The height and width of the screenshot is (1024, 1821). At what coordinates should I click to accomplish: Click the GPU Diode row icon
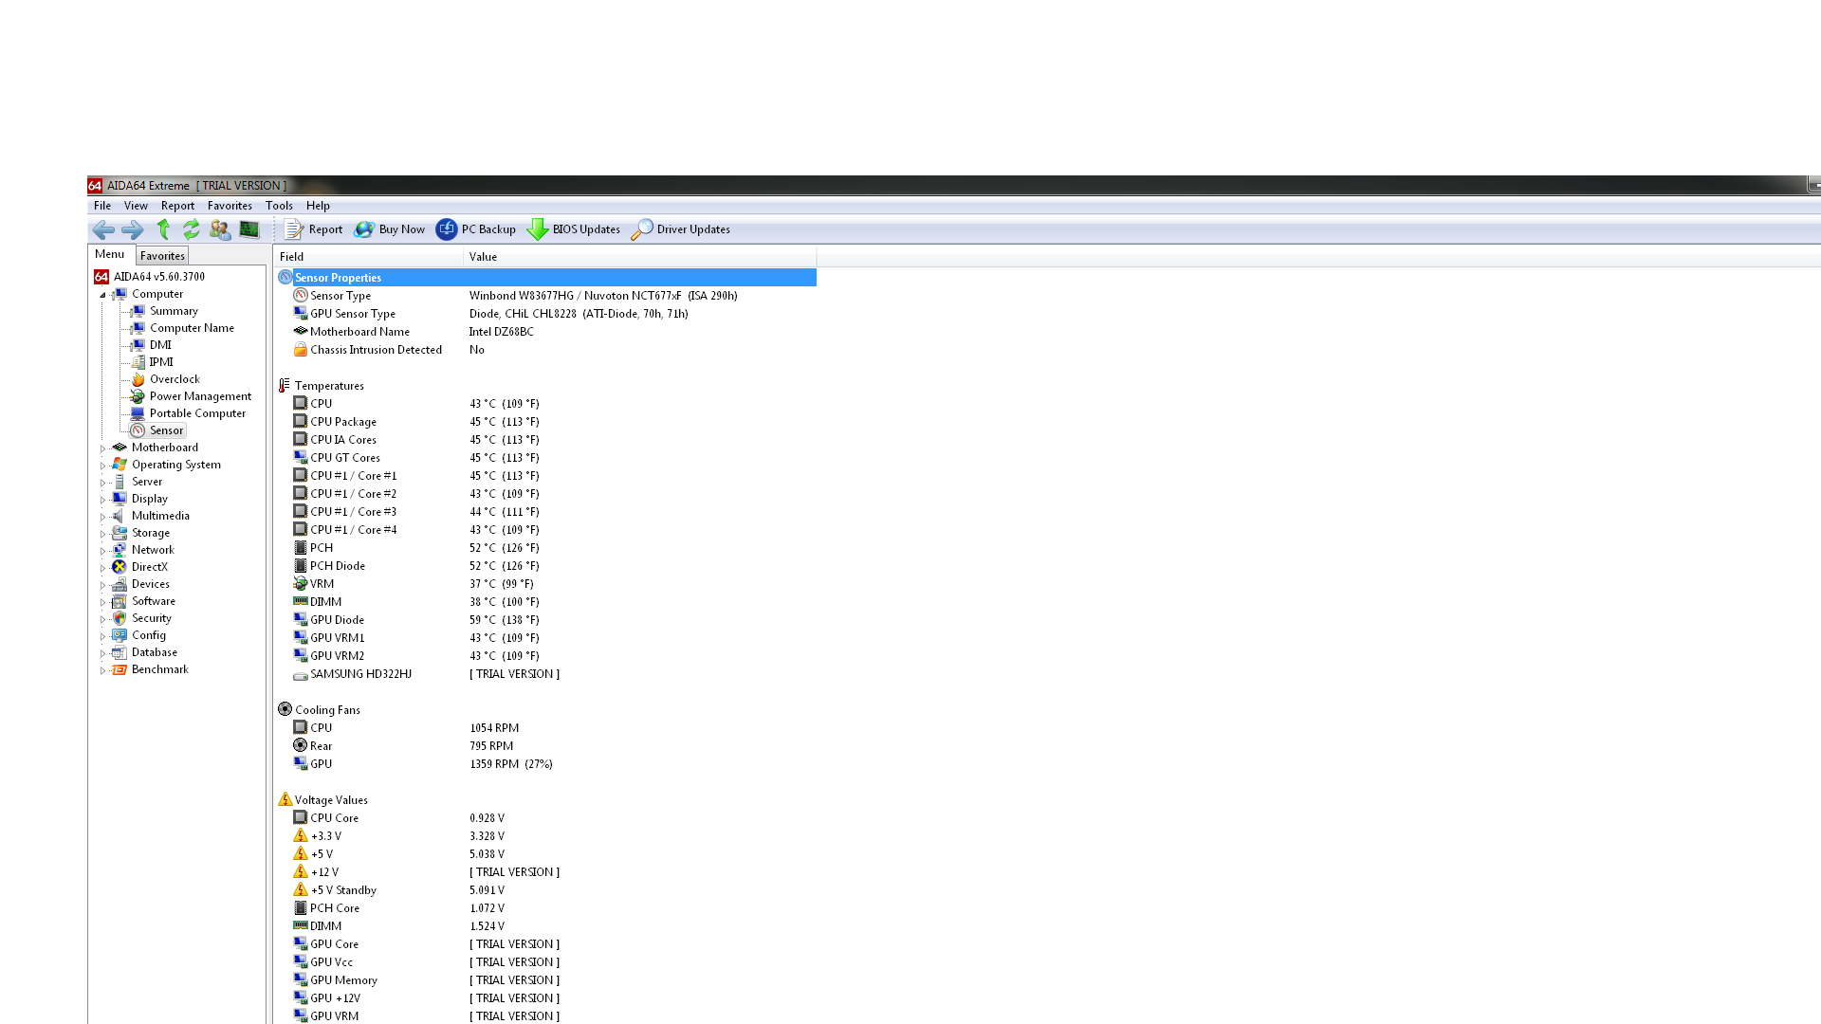click(x=301, y=620)
